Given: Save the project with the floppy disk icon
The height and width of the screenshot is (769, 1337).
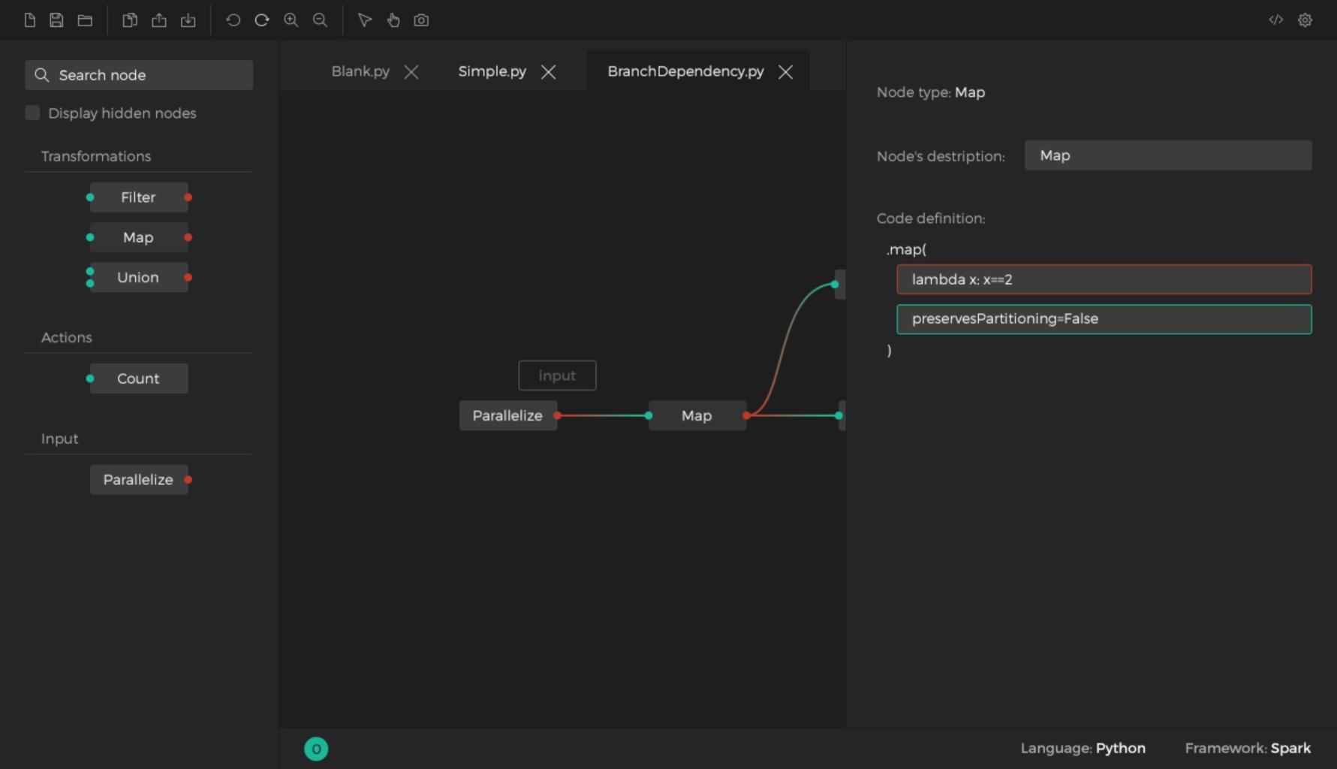Looking at the screenshot, I should 56,20.
